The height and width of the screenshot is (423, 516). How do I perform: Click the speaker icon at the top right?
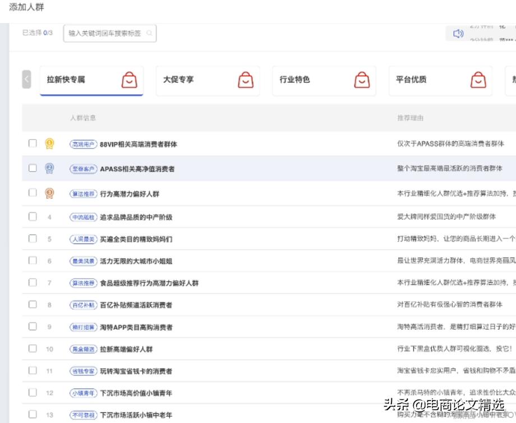[x=459, y=34]
